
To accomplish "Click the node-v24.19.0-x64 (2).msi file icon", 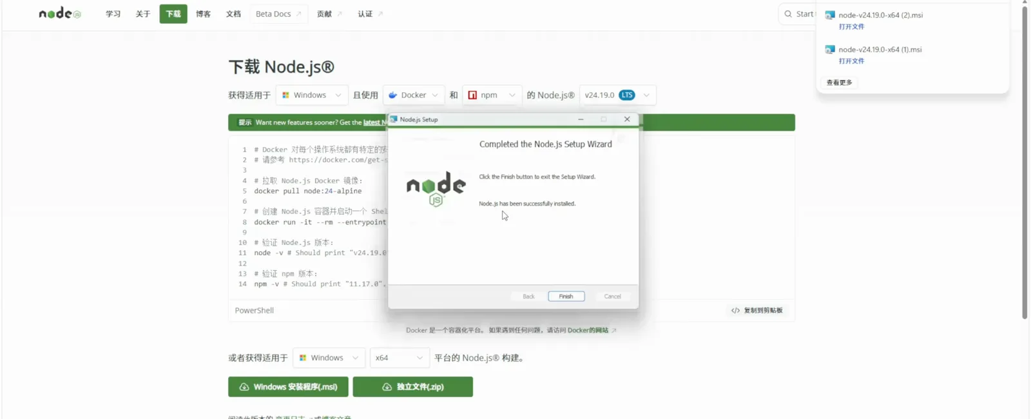I will click(830, 15).
